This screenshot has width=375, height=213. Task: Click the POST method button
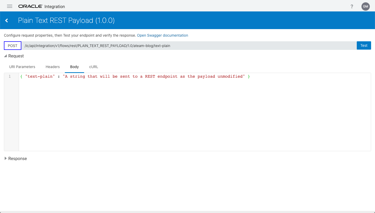pos(12,45)
